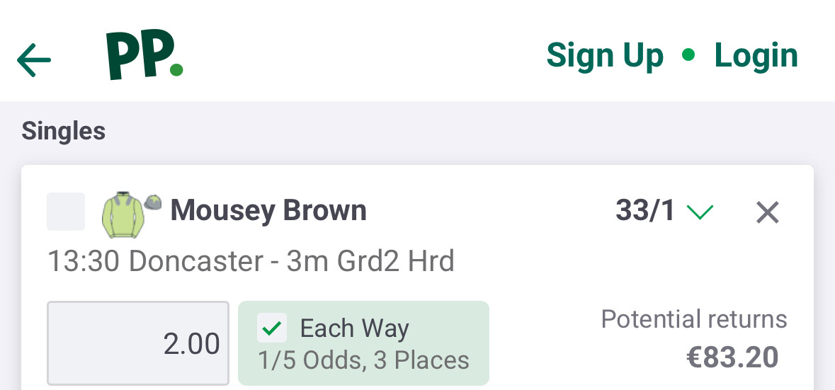Click the green jockey silk icon
835x390 pixels.
pos(123,212)
